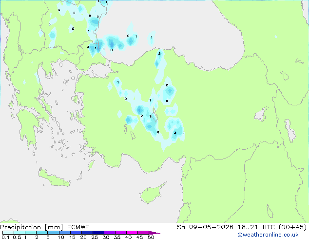Select the 'ECMWF' model label

[x=78, y=227]
